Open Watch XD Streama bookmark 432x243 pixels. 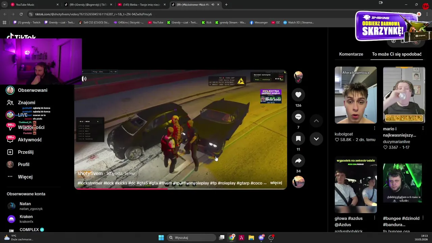(298, 23)
